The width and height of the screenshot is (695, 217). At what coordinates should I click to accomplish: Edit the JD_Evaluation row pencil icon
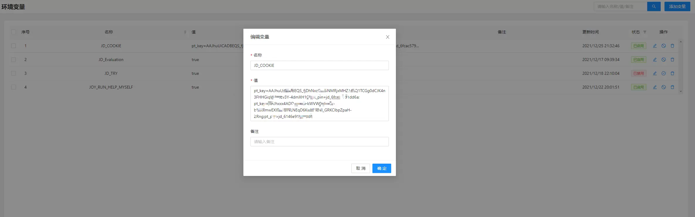655,60
